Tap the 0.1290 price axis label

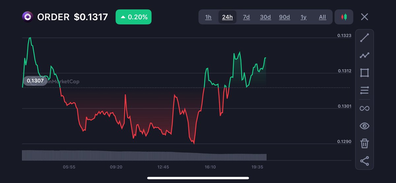click(x=344, y=141)
